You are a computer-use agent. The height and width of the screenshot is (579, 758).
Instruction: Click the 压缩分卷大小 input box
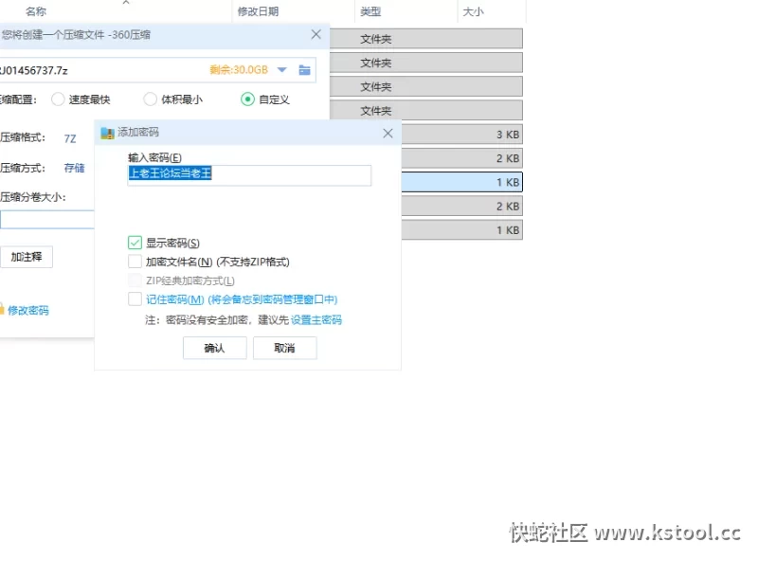click(46, 220)
